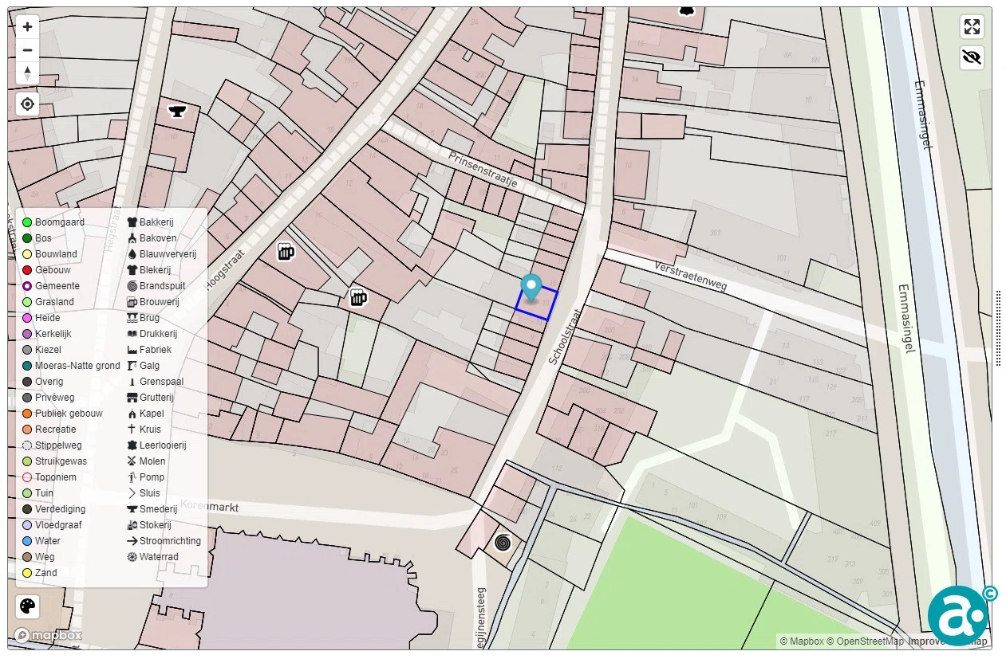Zoom out with the minus button
The width and height of the screenshot is (1006, 659).
coord(28,50)
